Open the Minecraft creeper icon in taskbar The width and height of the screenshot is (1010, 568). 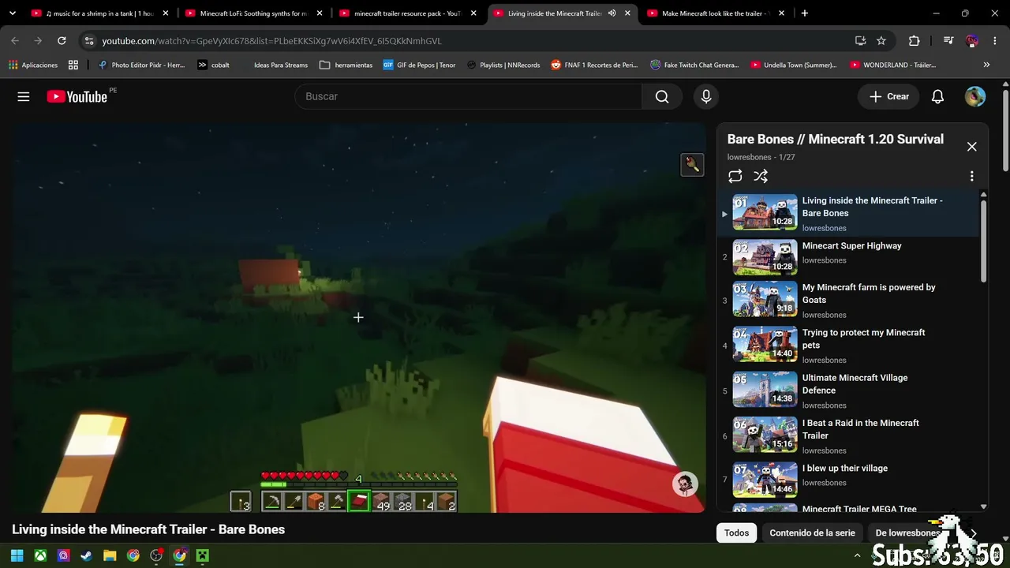point(203,555)
